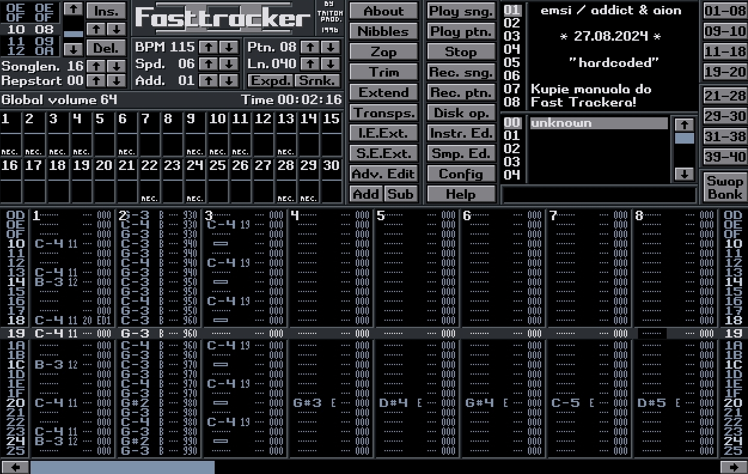This screenshot has width=748, height=474.
Task: Open I.E.Ext. instrument editor extension
Action: click(x=383, y=133)
